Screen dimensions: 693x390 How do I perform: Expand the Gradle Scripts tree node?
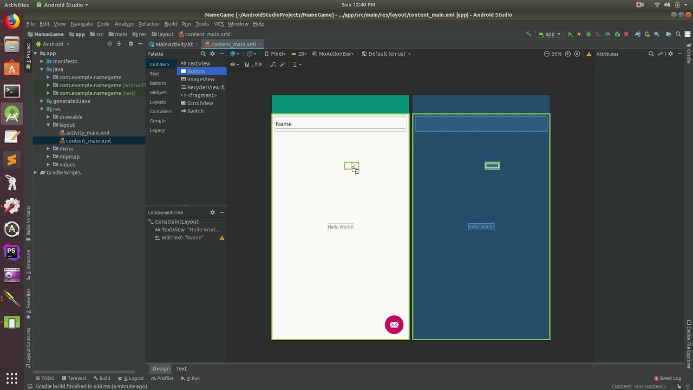35,172
